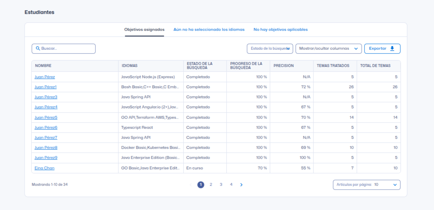Screen dimensions: 434x210
Task: Open Artículos por página selector
Action: (x=366, y=185)
